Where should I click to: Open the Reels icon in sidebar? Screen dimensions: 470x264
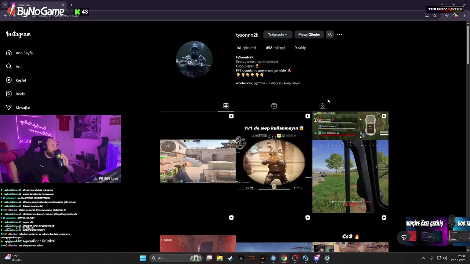pyautogui.click(x=9, y=94)
